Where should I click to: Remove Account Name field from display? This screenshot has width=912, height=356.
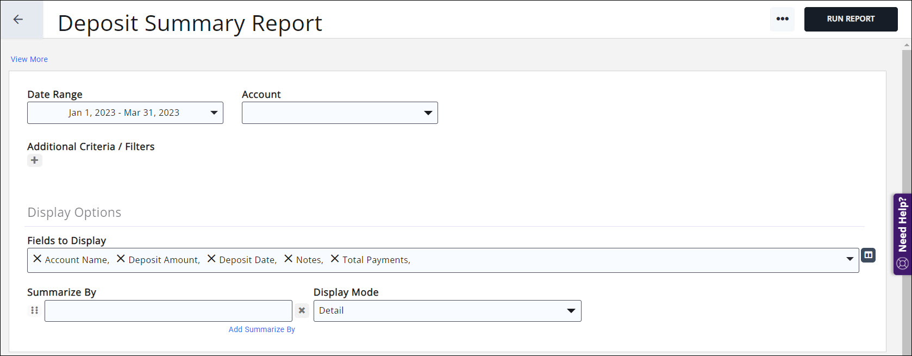38,259
